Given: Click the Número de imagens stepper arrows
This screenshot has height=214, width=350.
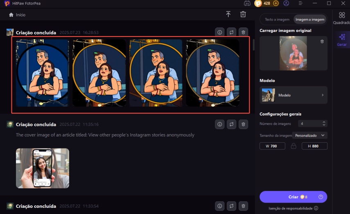Looking at the screenshot, I should (324, 123).
